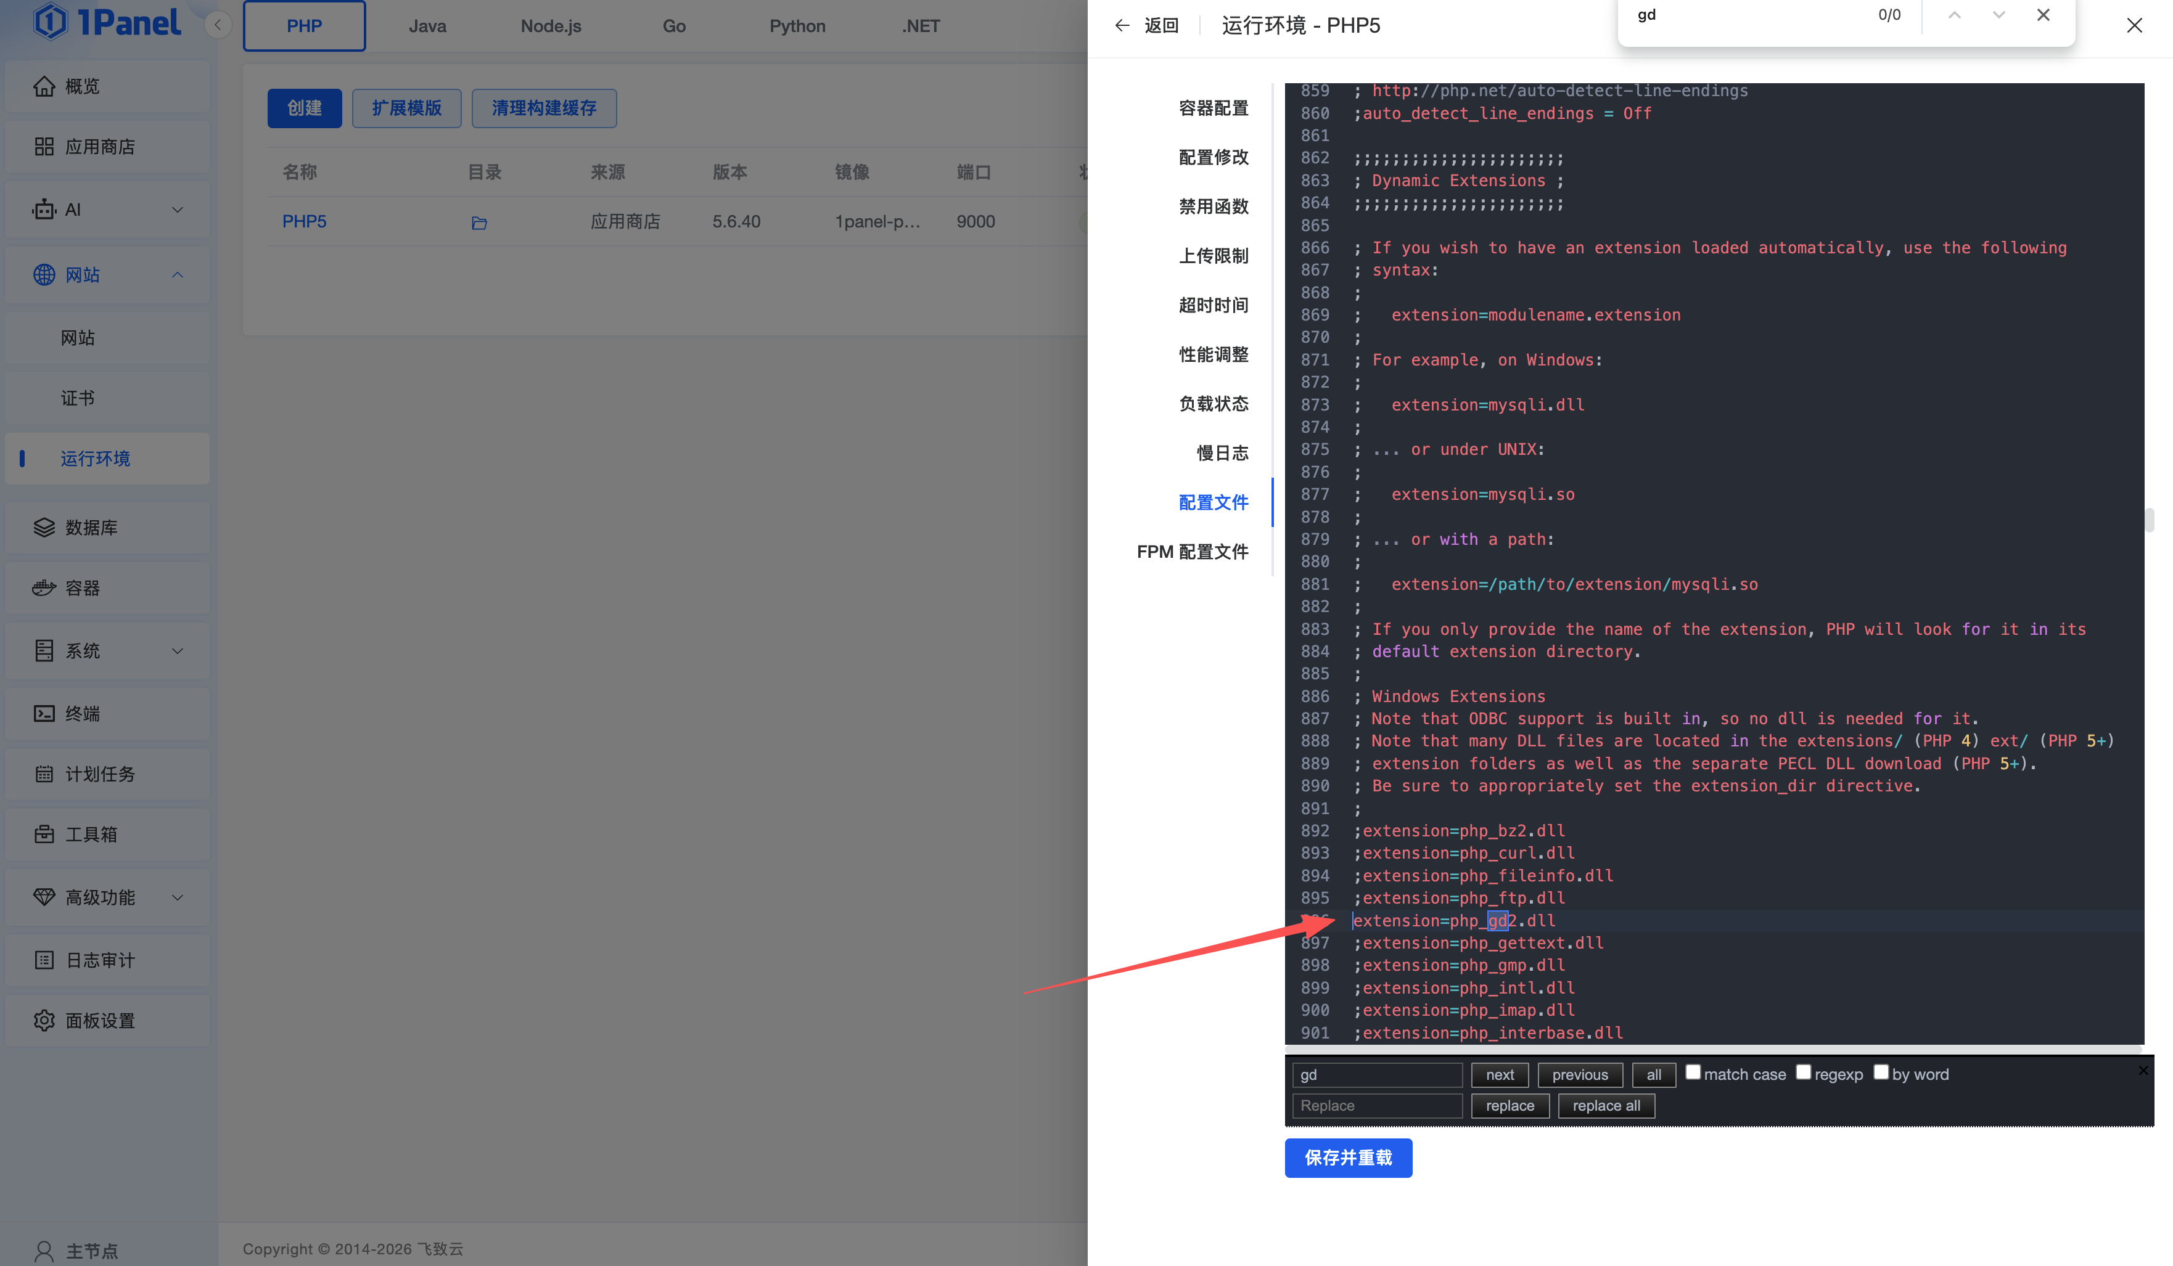
Task: Enable the by word checkbox
Action: point(1881,1072)
